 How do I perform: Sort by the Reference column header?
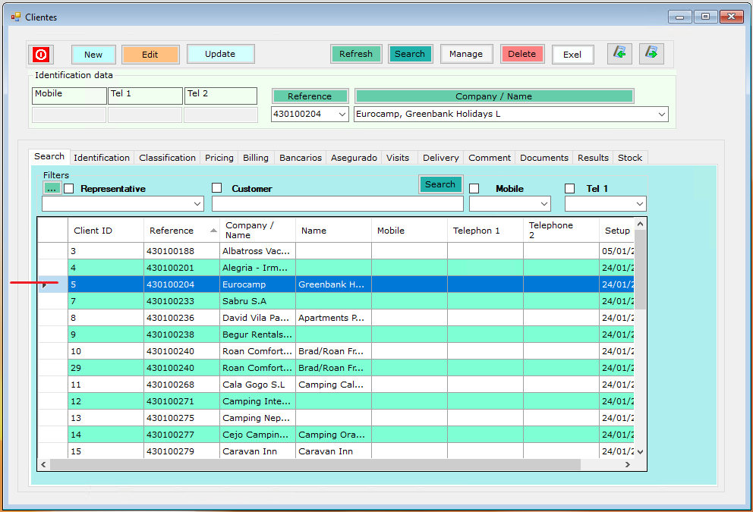point(181,231)
